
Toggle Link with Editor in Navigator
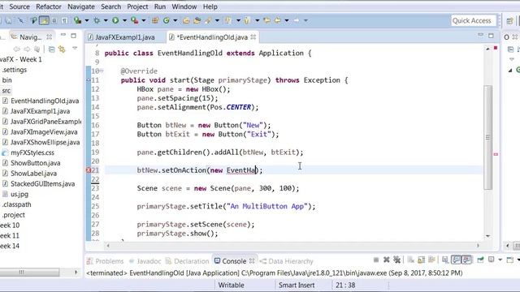[62, 49]
